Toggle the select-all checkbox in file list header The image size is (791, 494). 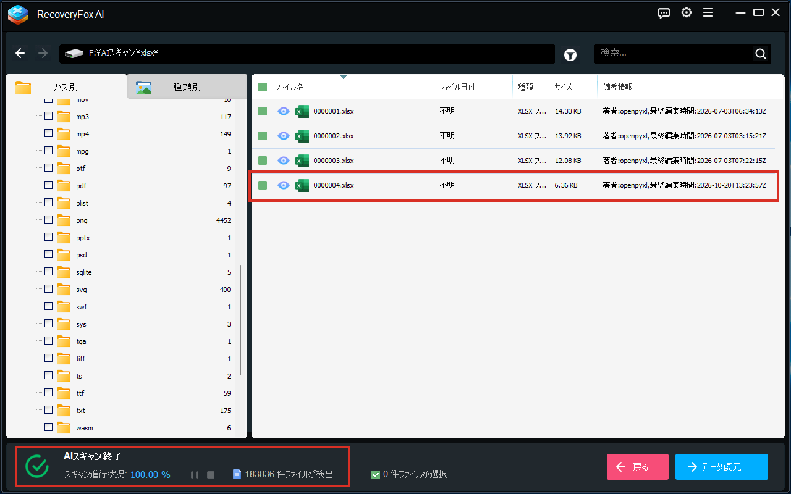point(263,87)
